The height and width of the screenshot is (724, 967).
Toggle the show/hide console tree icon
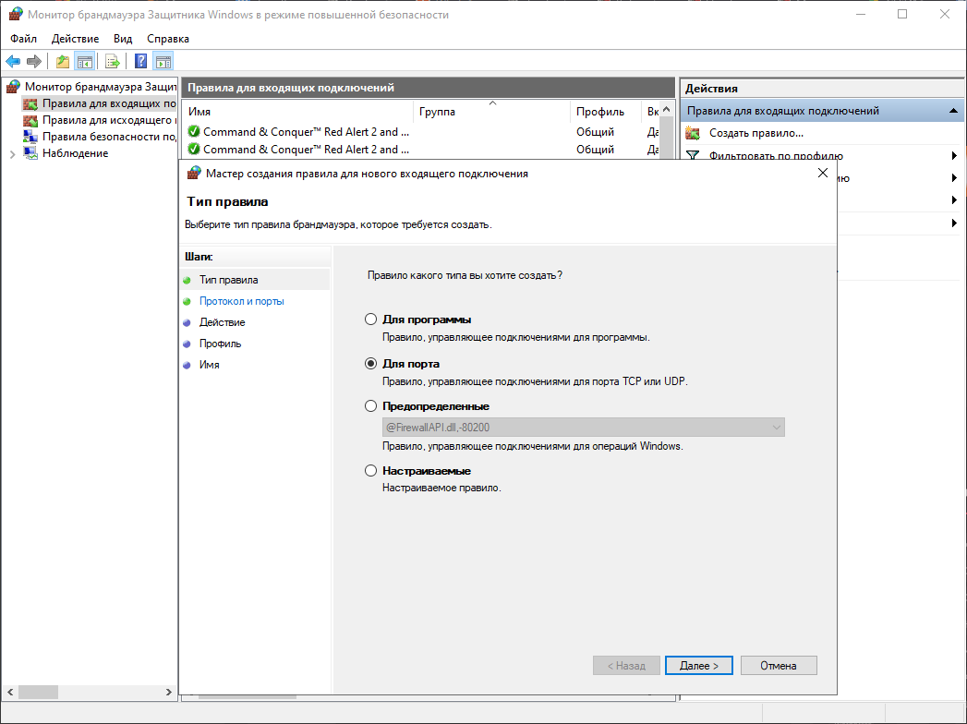point(84,62)
